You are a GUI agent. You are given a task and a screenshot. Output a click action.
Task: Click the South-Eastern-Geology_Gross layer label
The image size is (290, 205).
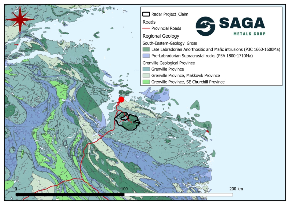[170, 43]
